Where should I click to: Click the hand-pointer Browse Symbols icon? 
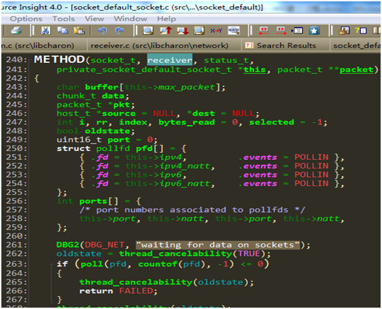pyautogui.click(x=344, y=31)
